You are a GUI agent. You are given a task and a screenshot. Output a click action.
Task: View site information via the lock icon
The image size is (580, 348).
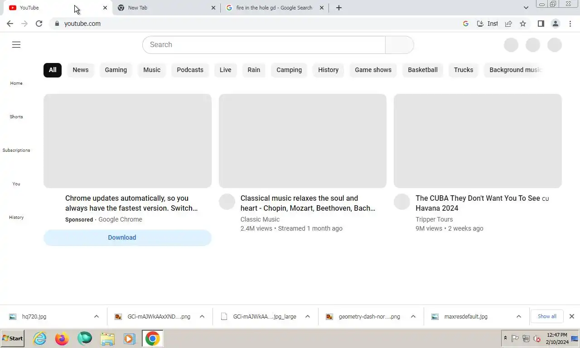click(x=57, y=24)
